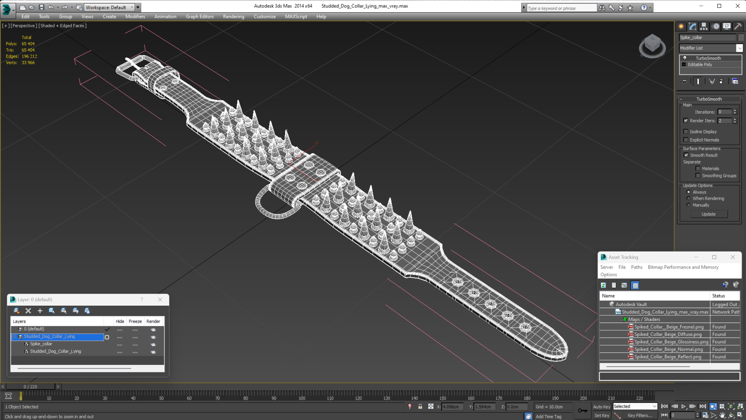Screen dimensions: 746x420
Task: Open the Display command panel tab
Action: click(x=727, y=26)
